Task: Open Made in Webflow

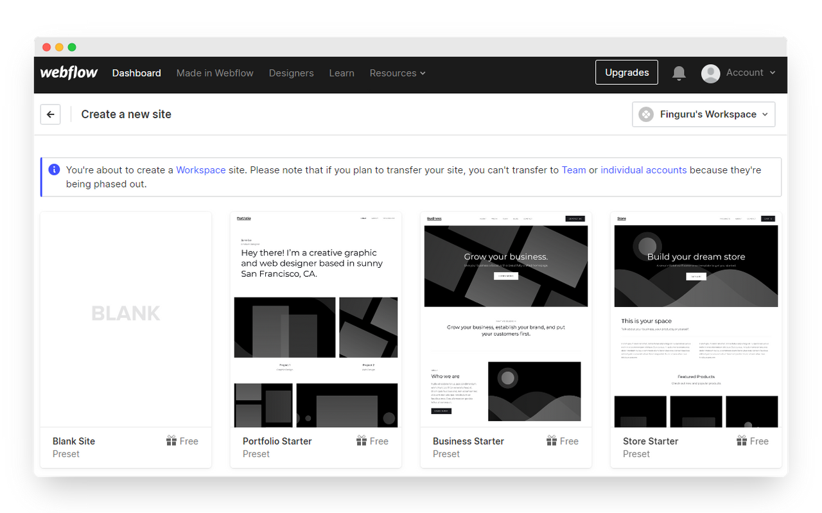Action: (x=215, y=73)
